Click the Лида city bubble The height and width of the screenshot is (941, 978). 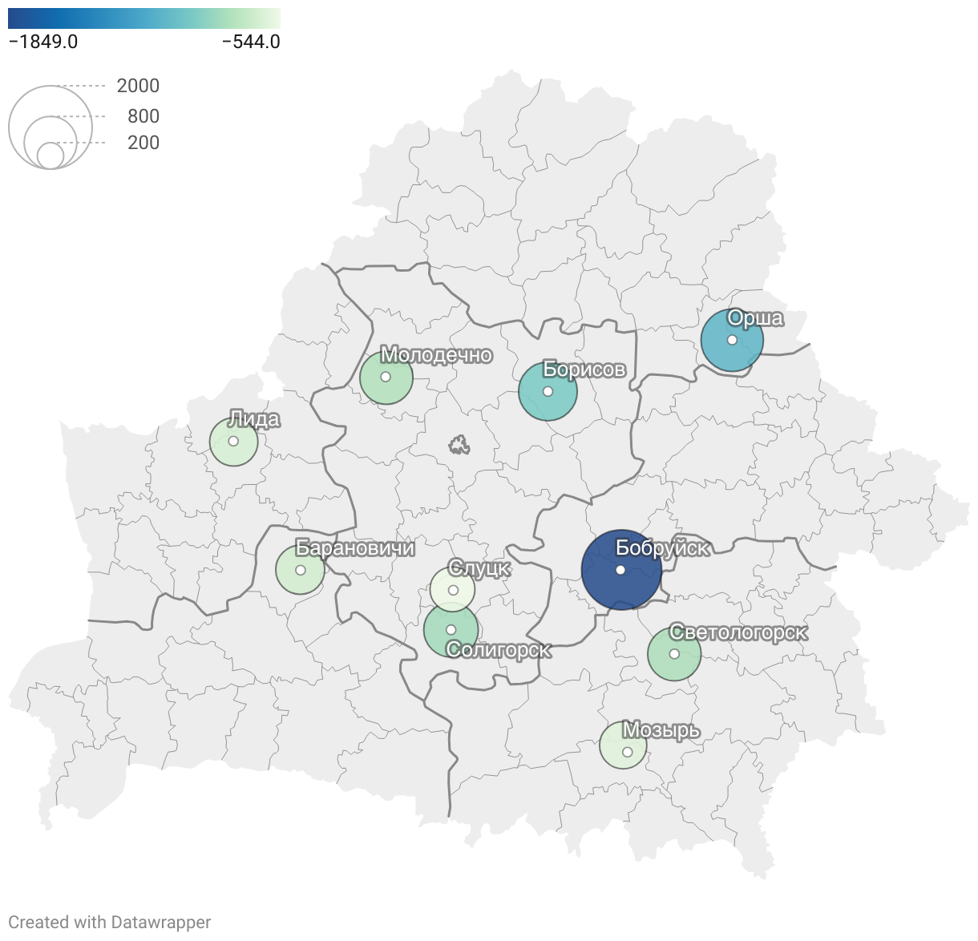tap(233, 442)
